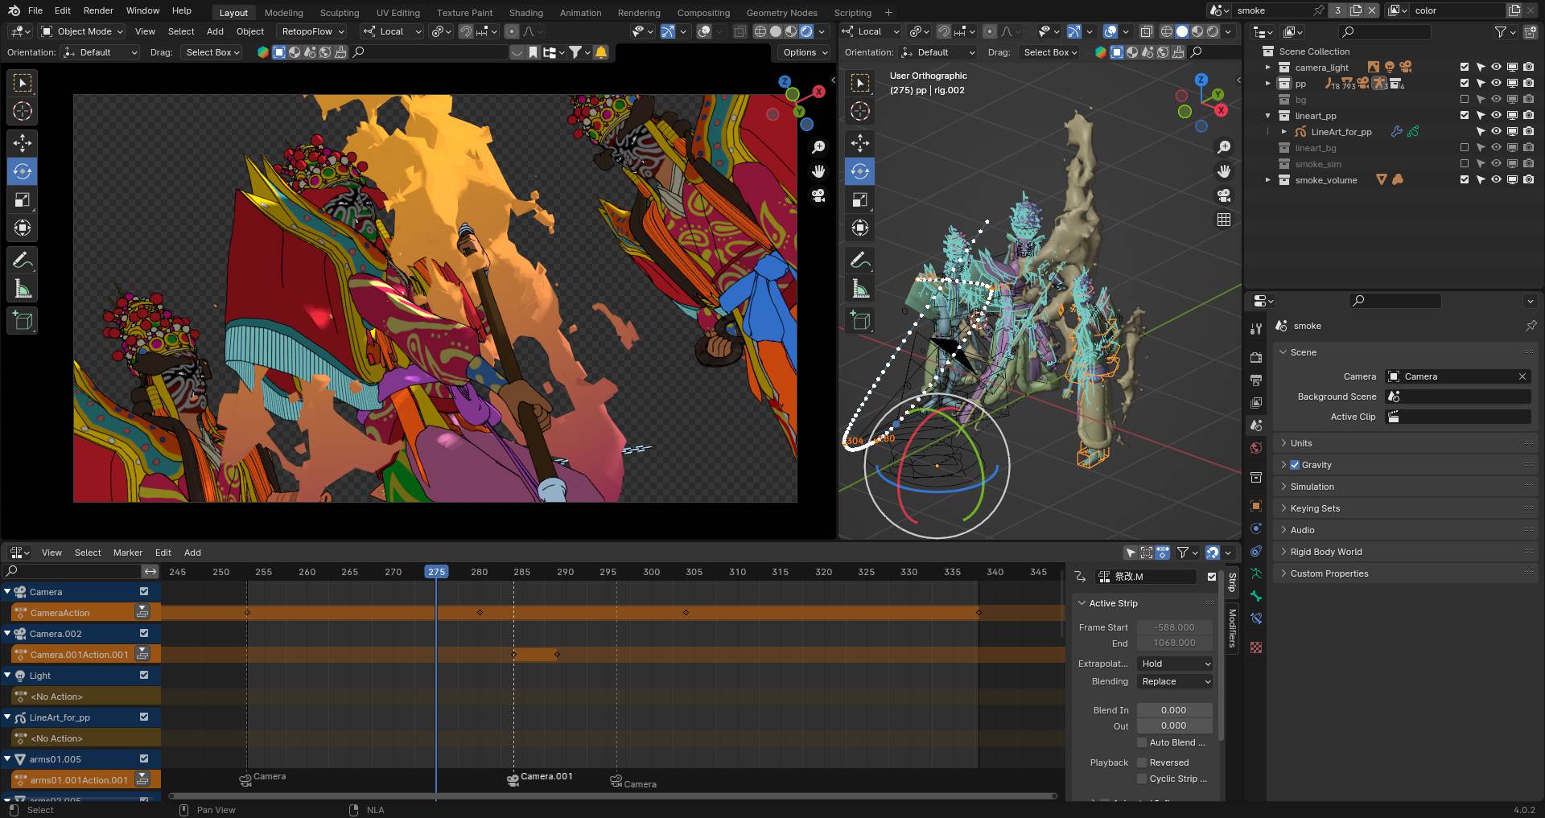1545x818 pixels.
Task: Click the Blend In value field
Action: (x=1173, y=710)
